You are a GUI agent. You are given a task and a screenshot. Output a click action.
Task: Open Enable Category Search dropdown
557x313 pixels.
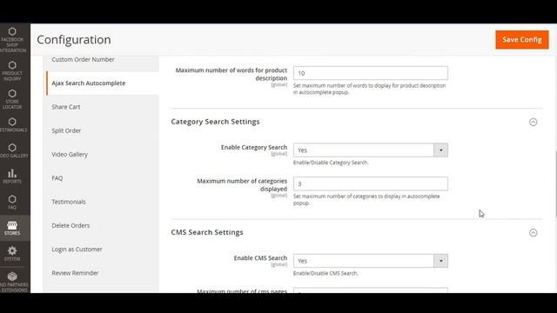point(371,150)
